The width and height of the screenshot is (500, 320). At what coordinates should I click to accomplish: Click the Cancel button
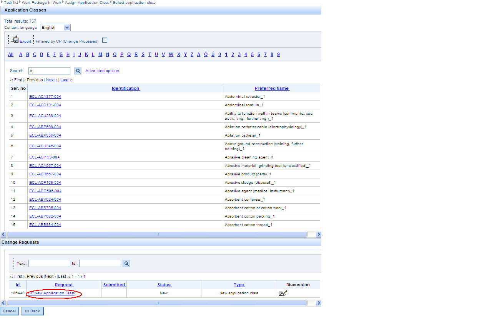[10, 311]
